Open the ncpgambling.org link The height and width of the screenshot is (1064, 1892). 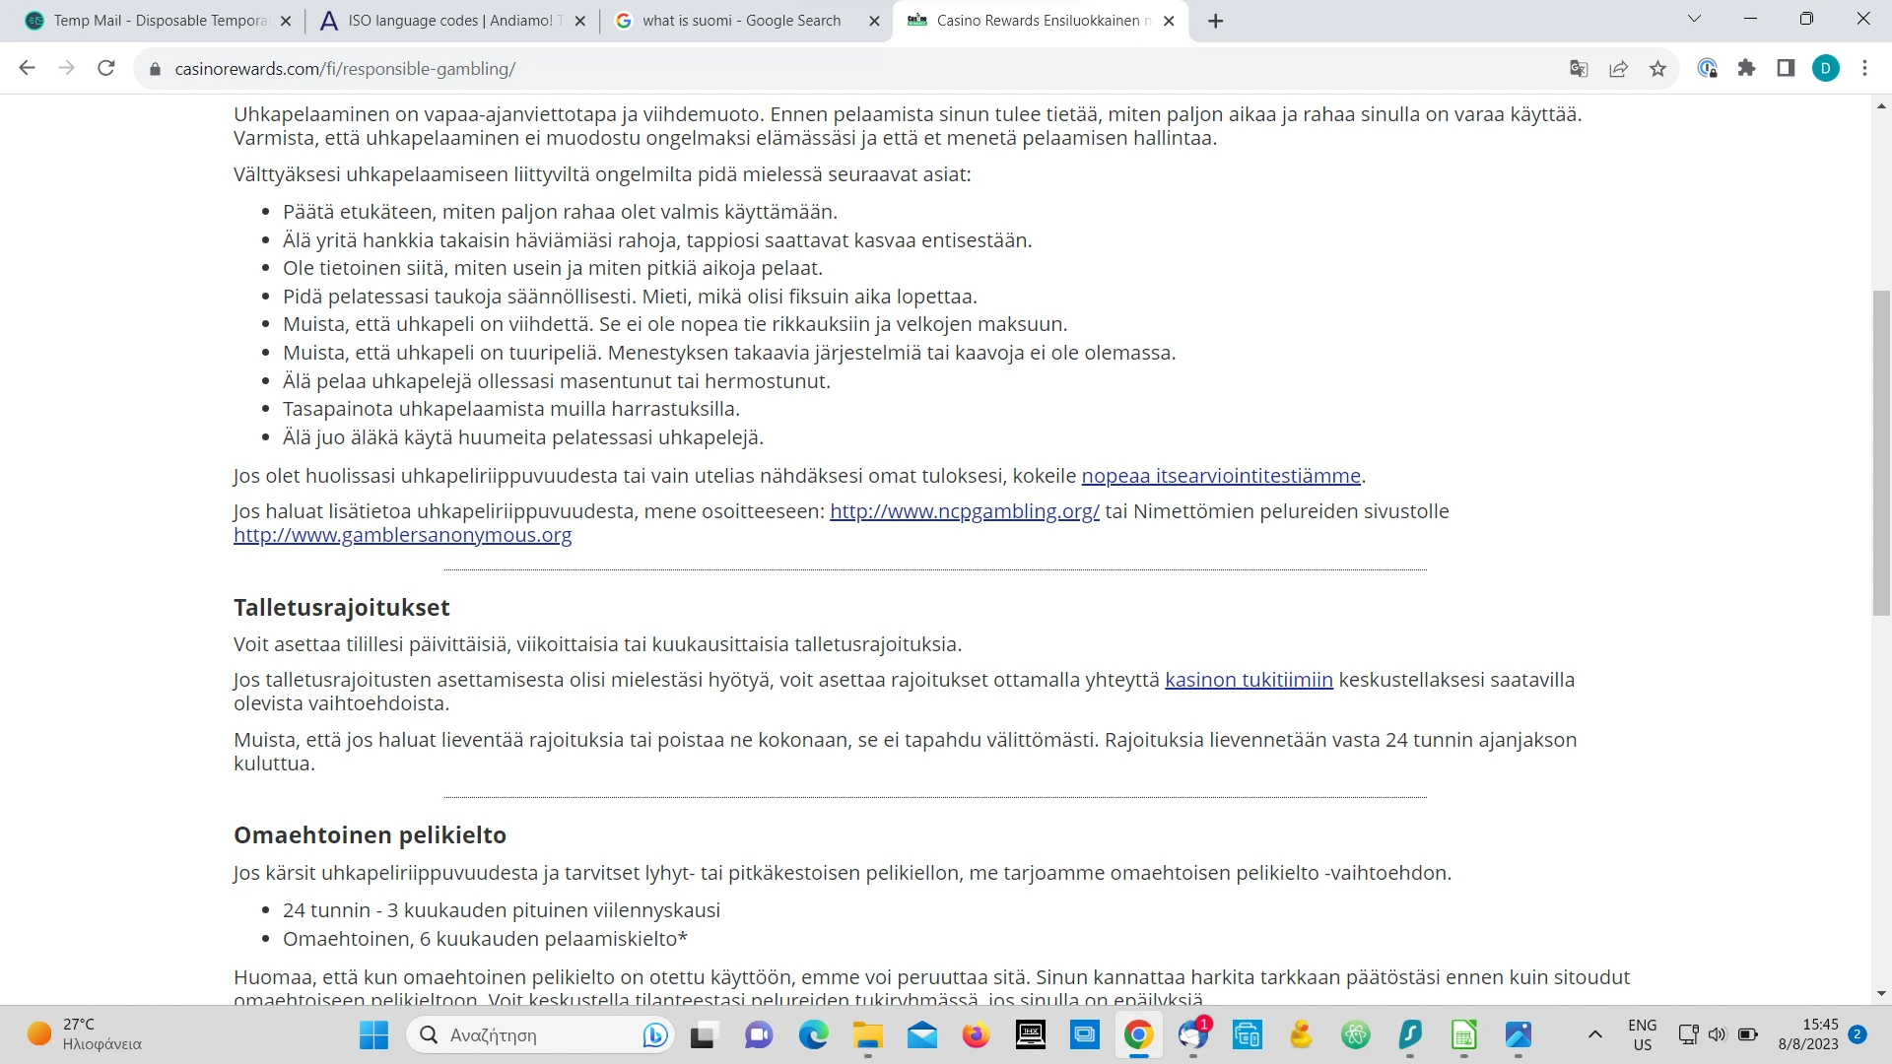pos(964,511)
